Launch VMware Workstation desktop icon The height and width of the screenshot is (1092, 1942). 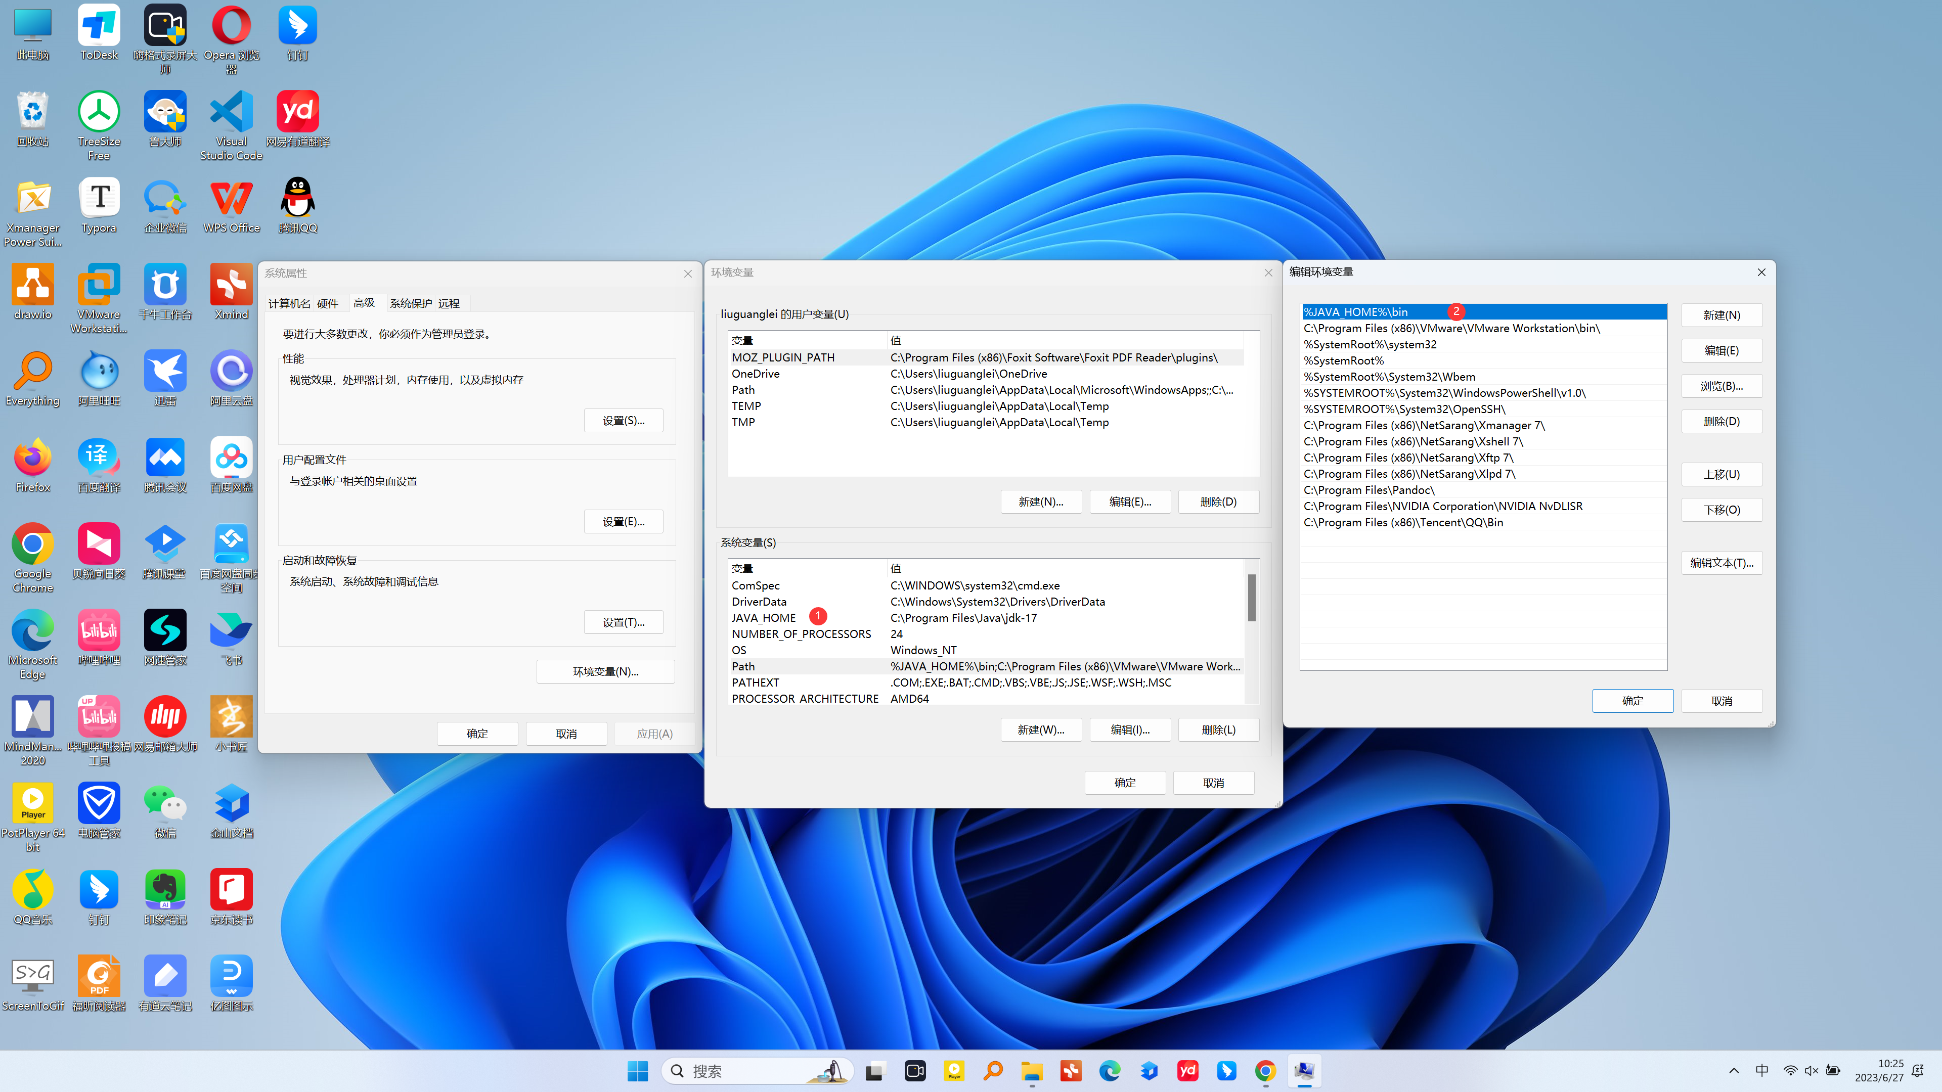(x=99, y=299)
